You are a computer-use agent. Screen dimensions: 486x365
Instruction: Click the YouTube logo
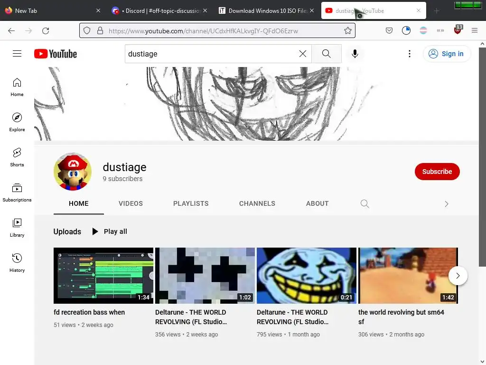tap(56, 54)
